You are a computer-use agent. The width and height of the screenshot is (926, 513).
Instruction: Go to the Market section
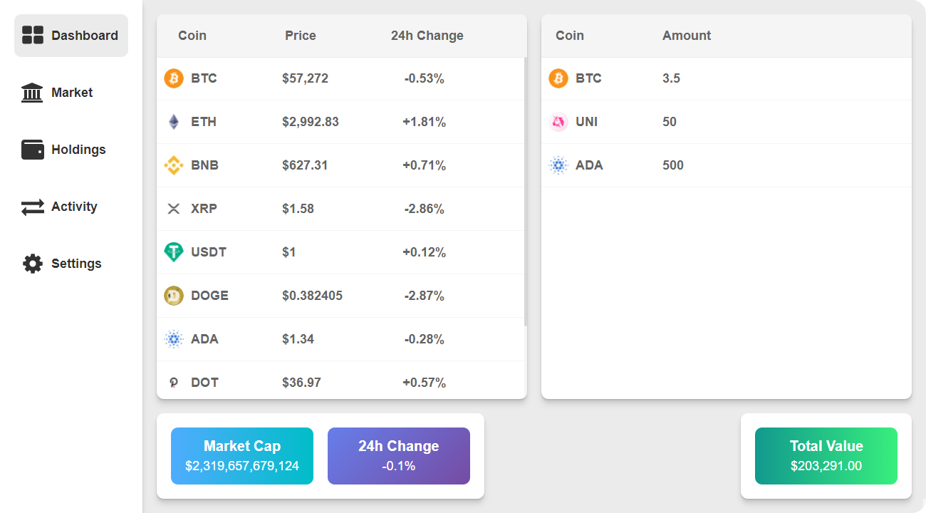pos(71,93)
